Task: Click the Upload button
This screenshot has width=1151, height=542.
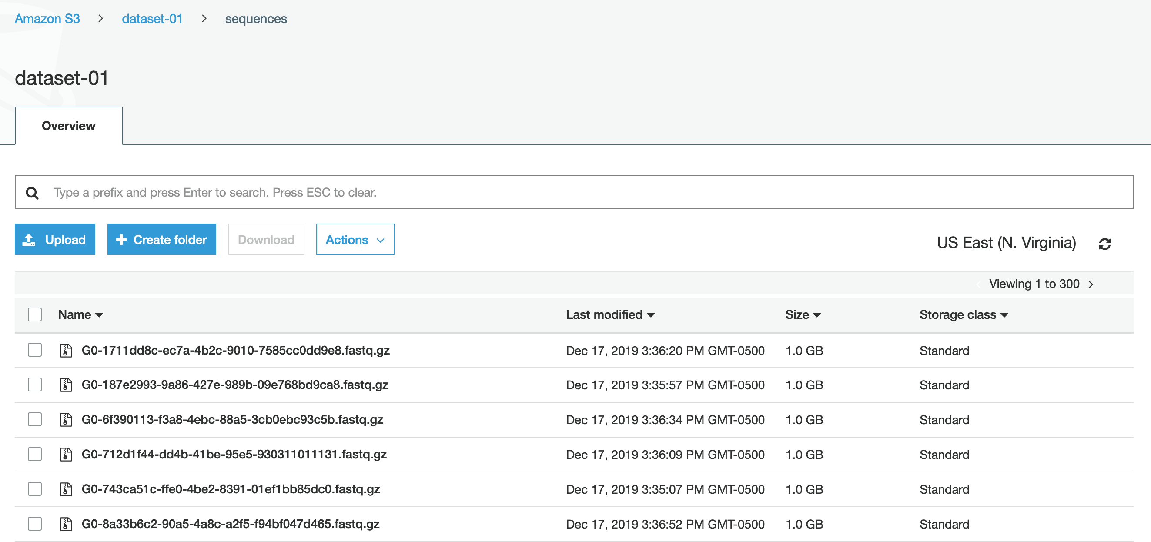Action: (x=54, y=239)
